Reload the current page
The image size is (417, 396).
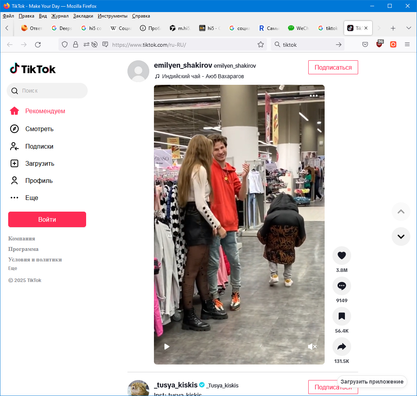(x=38, y=45)
